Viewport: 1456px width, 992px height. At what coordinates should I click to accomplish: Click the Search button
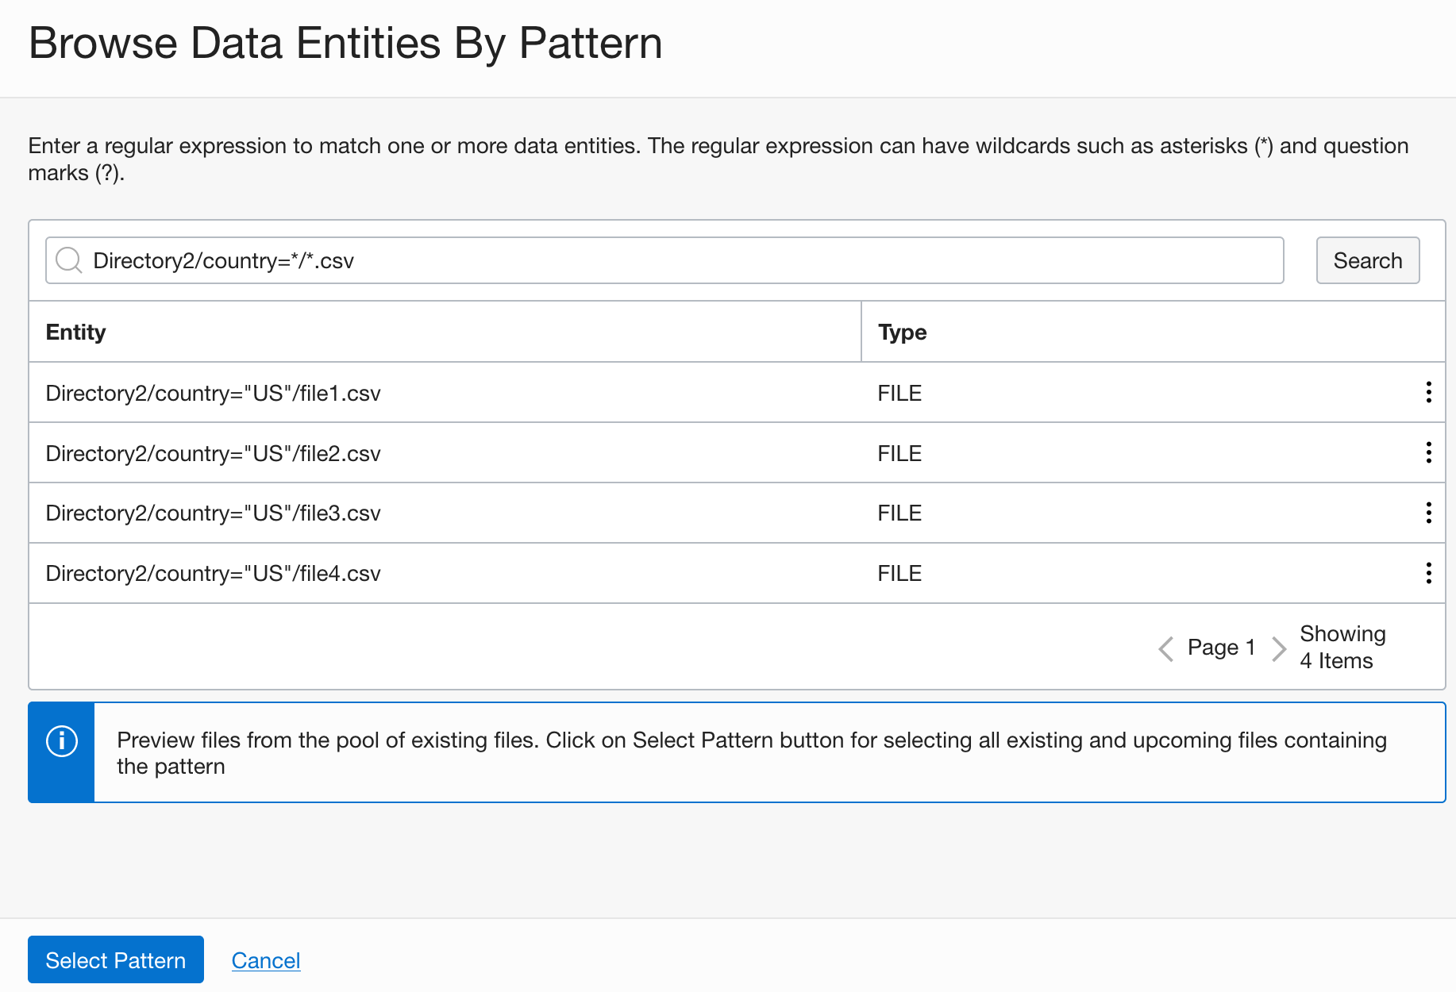1367,260
